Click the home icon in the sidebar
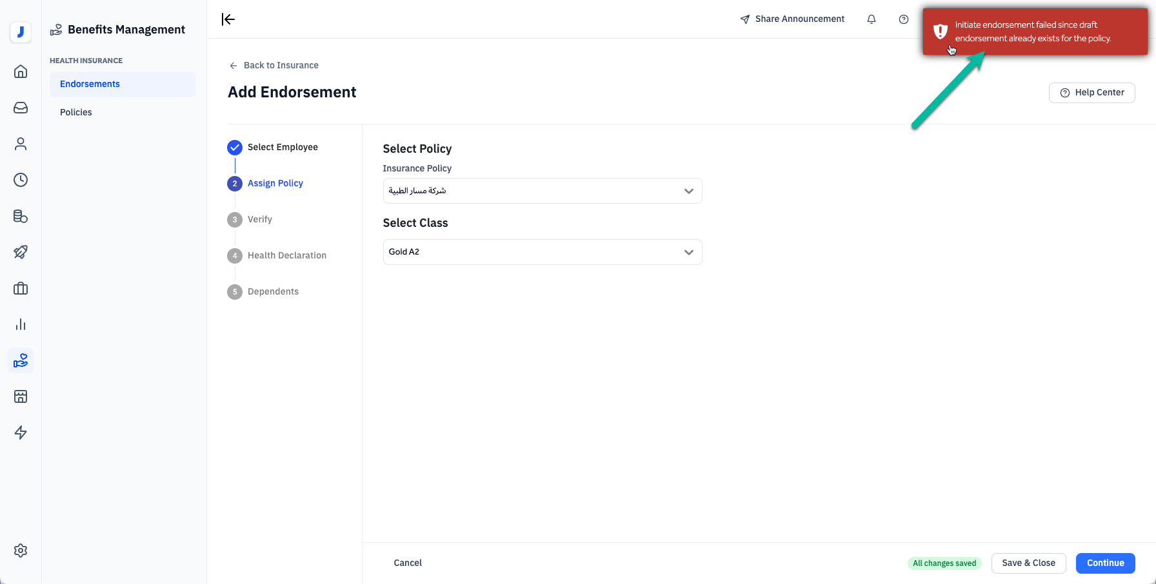Screen dimensions: 1156x584 21,72
